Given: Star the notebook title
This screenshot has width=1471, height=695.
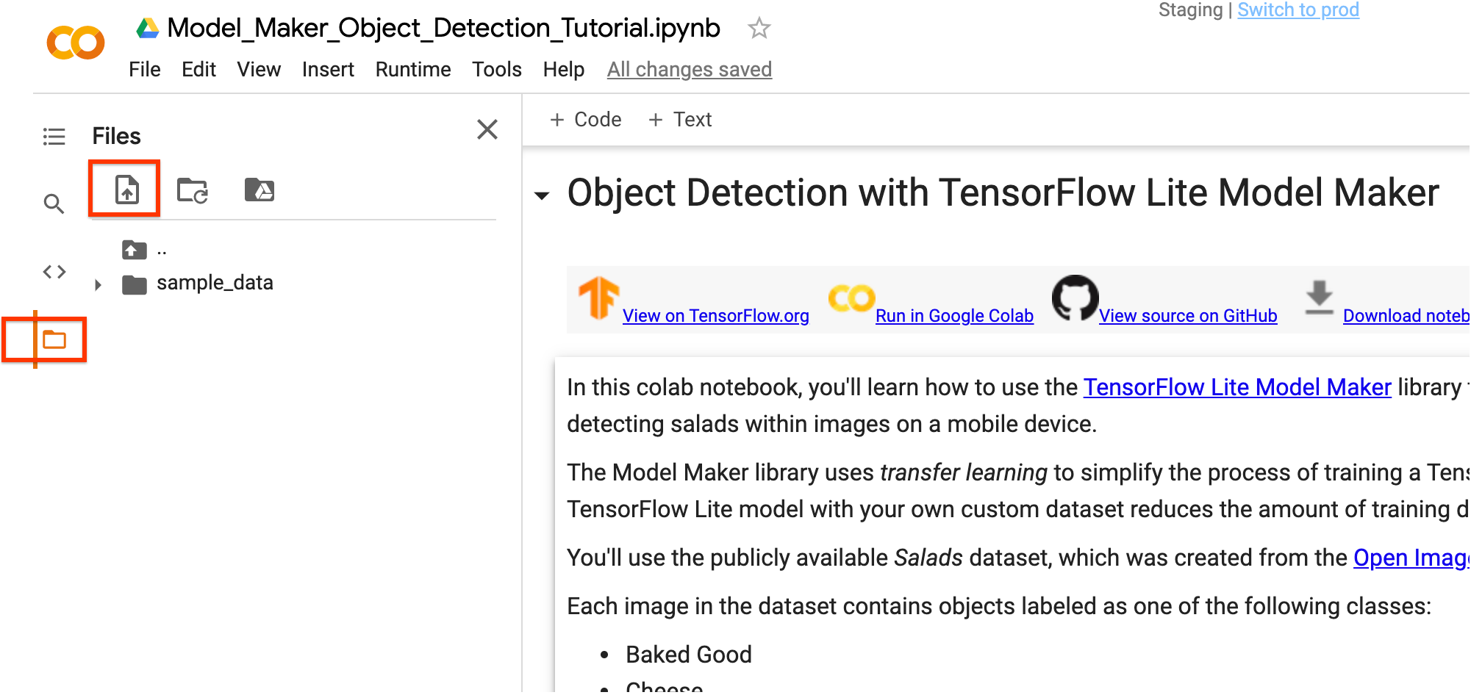Looking at the screenshot, I should tap(759, 29).
